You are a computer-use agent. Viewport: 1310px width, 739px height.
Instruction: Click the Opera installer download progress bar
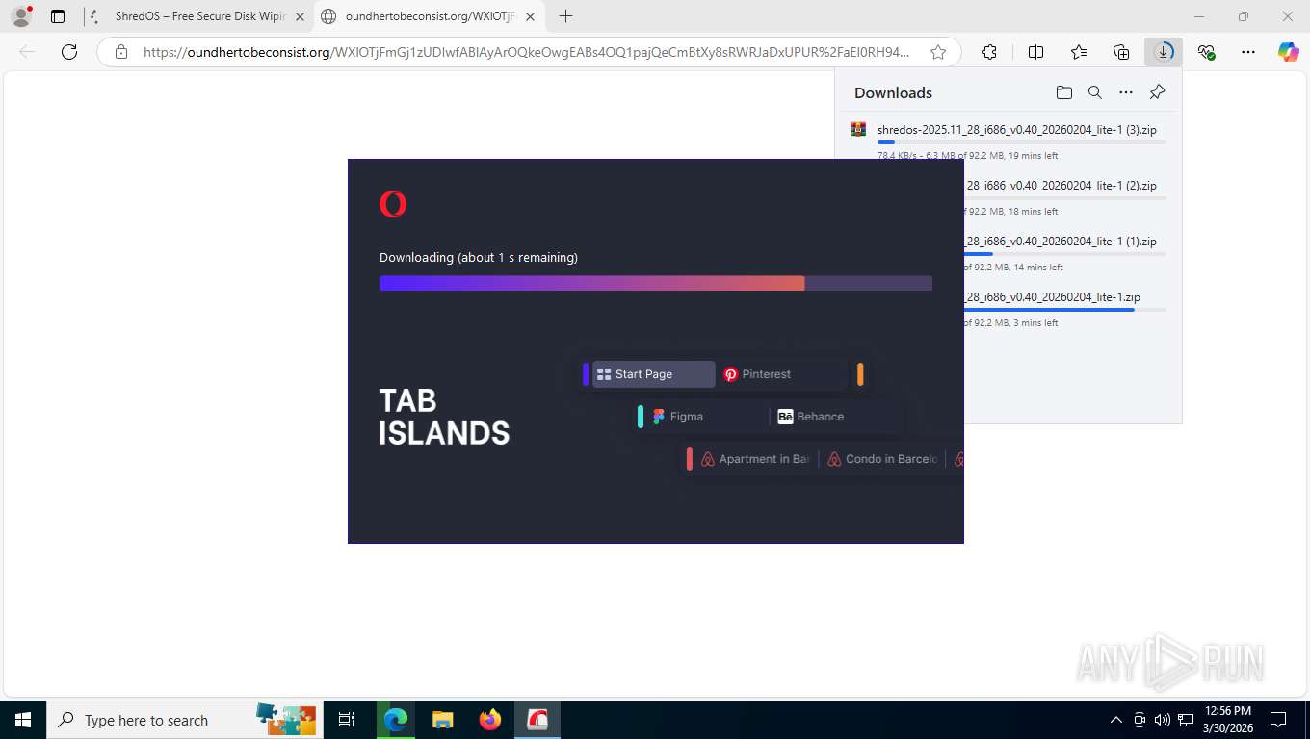(x=656, y=283)
